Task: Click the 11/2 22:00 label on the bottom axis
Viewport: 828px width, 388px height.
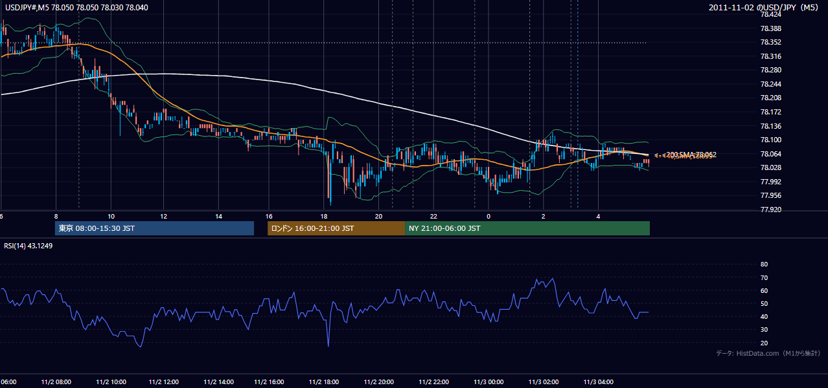Action: tap(433, 382)
